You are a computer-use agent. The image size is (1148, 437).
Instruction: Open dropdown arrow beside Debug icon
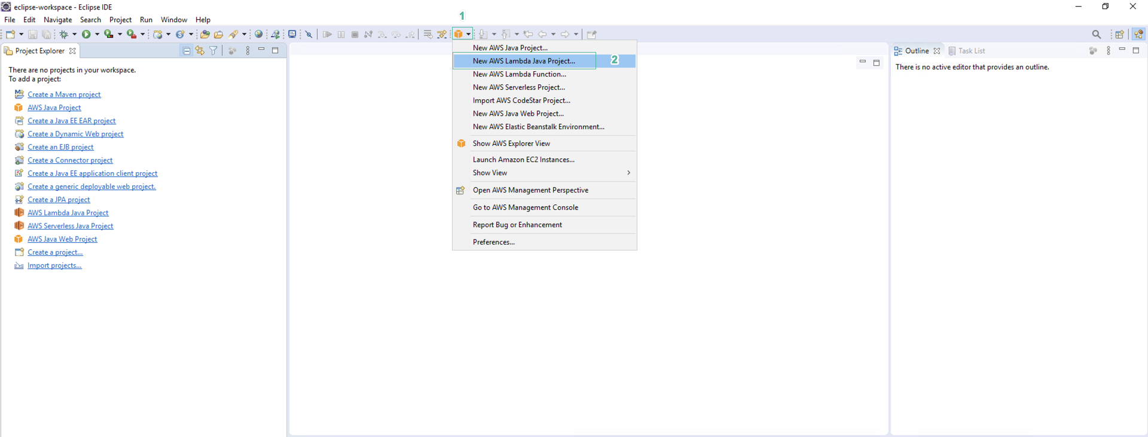[x=74, y=35]
